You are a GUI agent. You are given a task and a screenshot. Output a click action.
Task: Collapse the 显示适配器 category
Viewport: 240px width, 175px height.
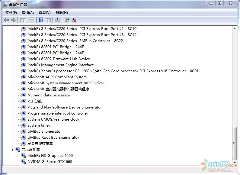pyautogui.click(x=13, y=150)
